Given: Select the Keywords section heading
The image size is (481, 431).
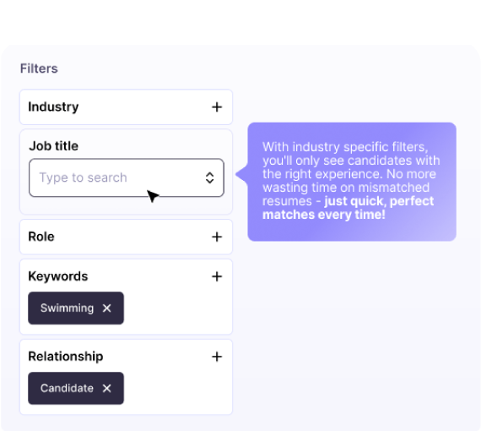Looking at the screenshot, I should coord(58,276).
